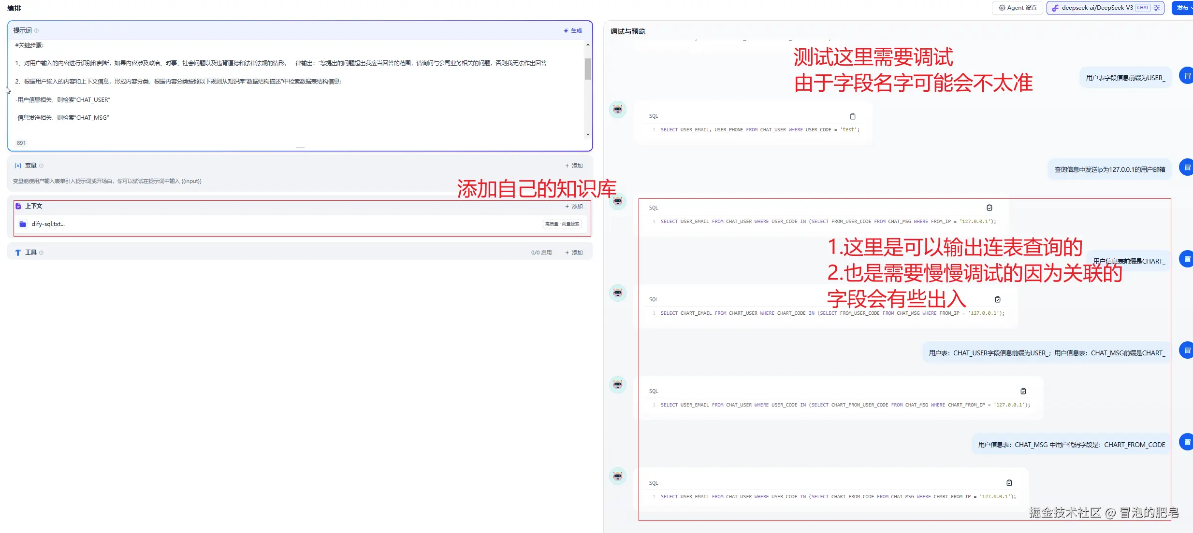Add a new variable via 添加
The height and width of the screenshot is (533, 1193).
(x=574, y=166)
